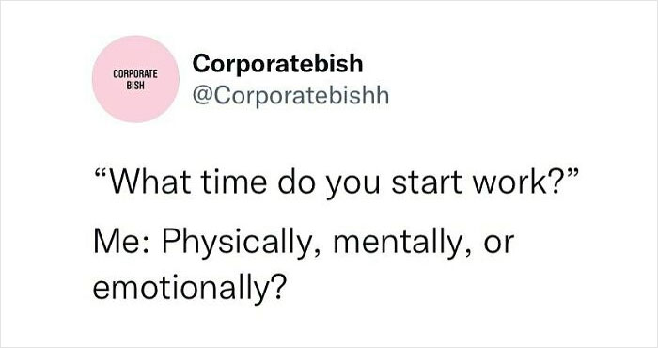Select the quoted line 'What time do you start work?'
This screenshot has width=658, height=348.
click(336, 183)
